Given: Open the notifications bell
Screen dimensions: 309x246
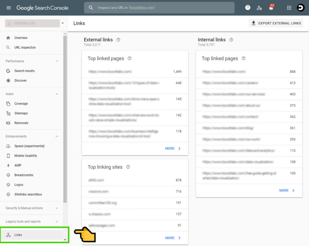Looking at the screenshot, I should click(271, 8).
